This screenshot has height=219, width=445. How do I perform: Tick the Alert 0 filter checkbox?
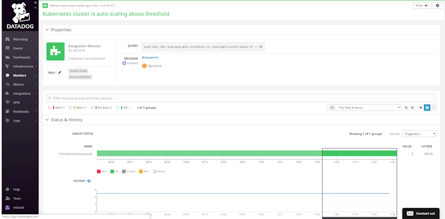coord(50,108)
